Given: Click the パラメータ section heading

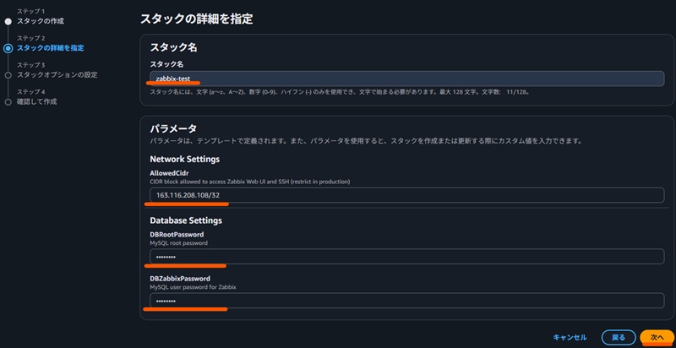Looking at the screenshot, I should 173,128.
